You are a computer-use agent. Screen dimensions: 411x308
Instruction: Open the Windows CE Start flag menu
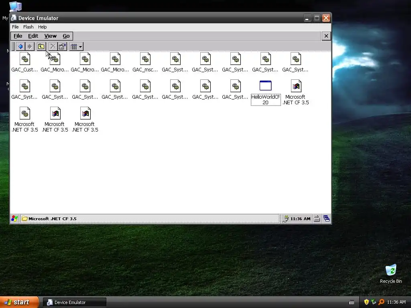(14, 219)
